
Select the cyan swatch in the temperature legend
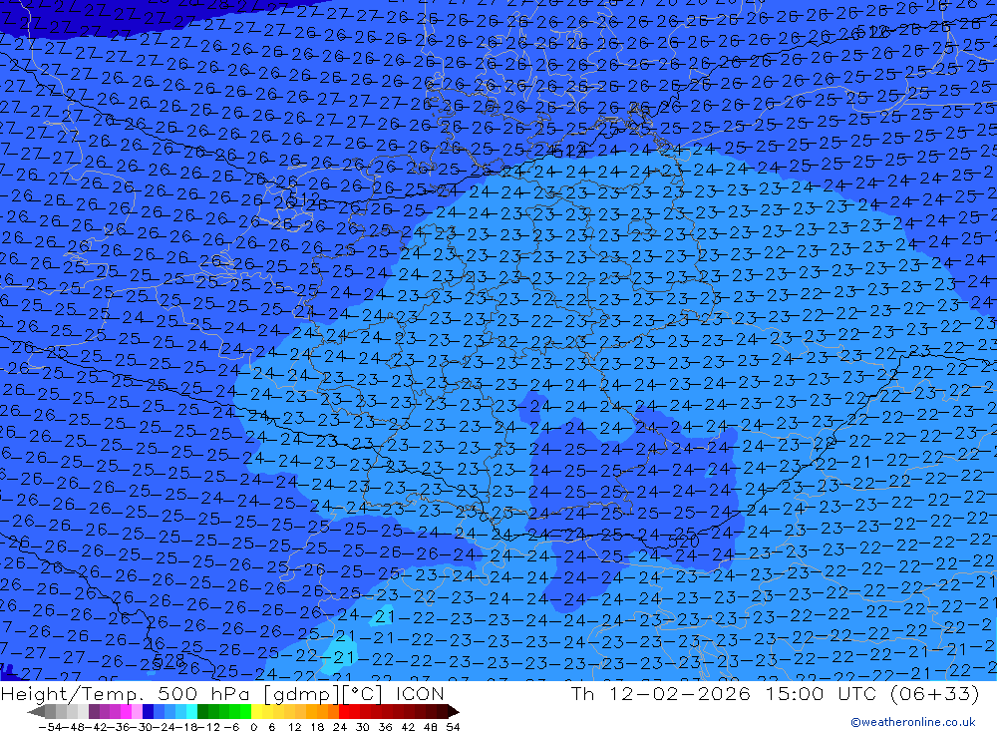(x=191, y=712)
